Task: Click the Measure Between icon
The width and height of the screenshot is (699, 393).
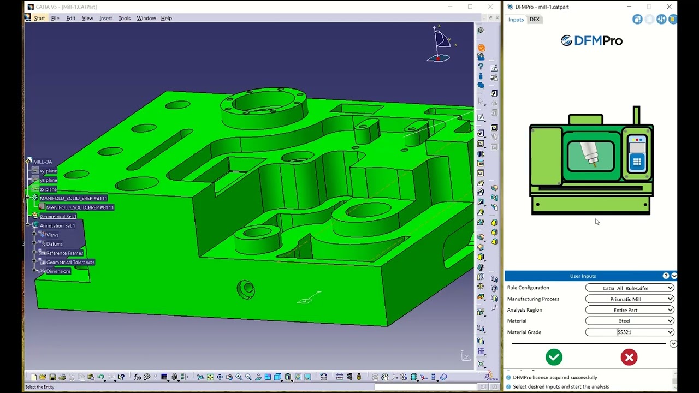Action: [x=340, y=377]
